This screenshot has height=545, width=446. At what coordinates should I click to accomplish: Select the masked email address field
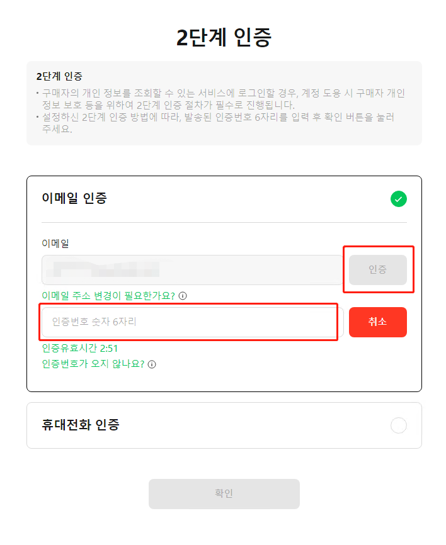189,269
